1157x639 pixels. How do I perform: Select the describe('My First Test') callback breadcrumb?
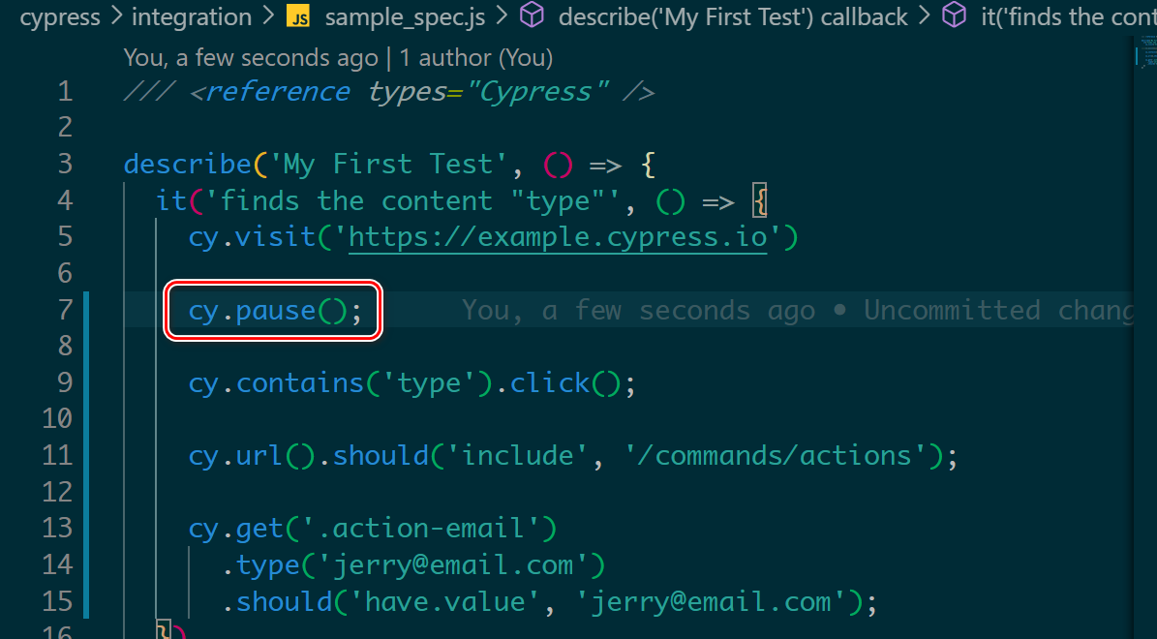(733, 17)
